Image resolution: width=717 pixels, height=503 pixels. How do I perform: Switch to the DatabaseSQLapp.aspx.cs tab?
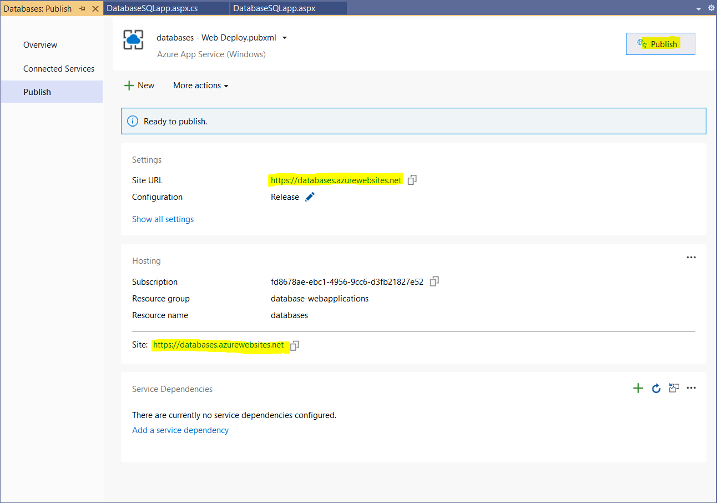(x=167, y=8)
